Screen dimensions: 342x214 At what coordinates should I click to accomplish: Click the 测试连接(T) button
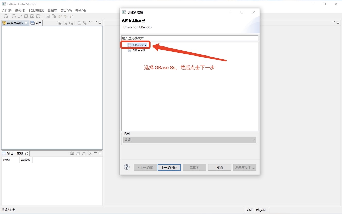click(x=245, y=167)
